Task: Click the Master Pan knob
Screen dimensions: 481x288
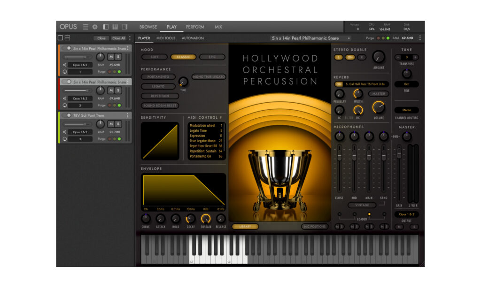Action: click(x=407, y=136)
